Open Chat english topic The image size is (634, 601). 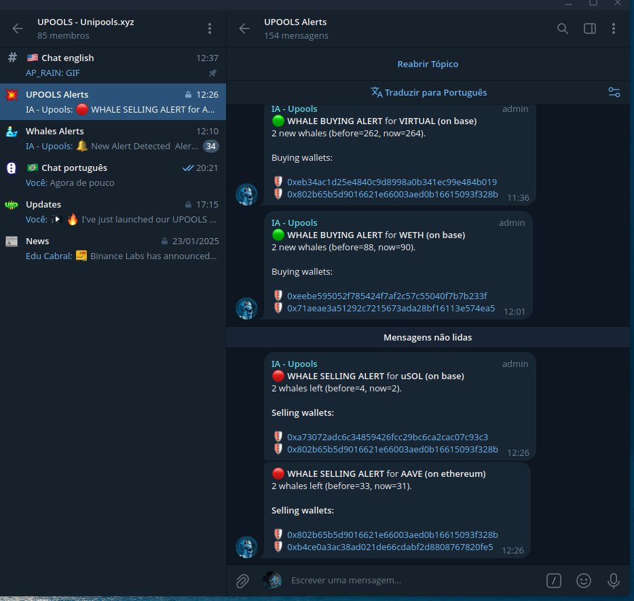(x=113, y=65)
